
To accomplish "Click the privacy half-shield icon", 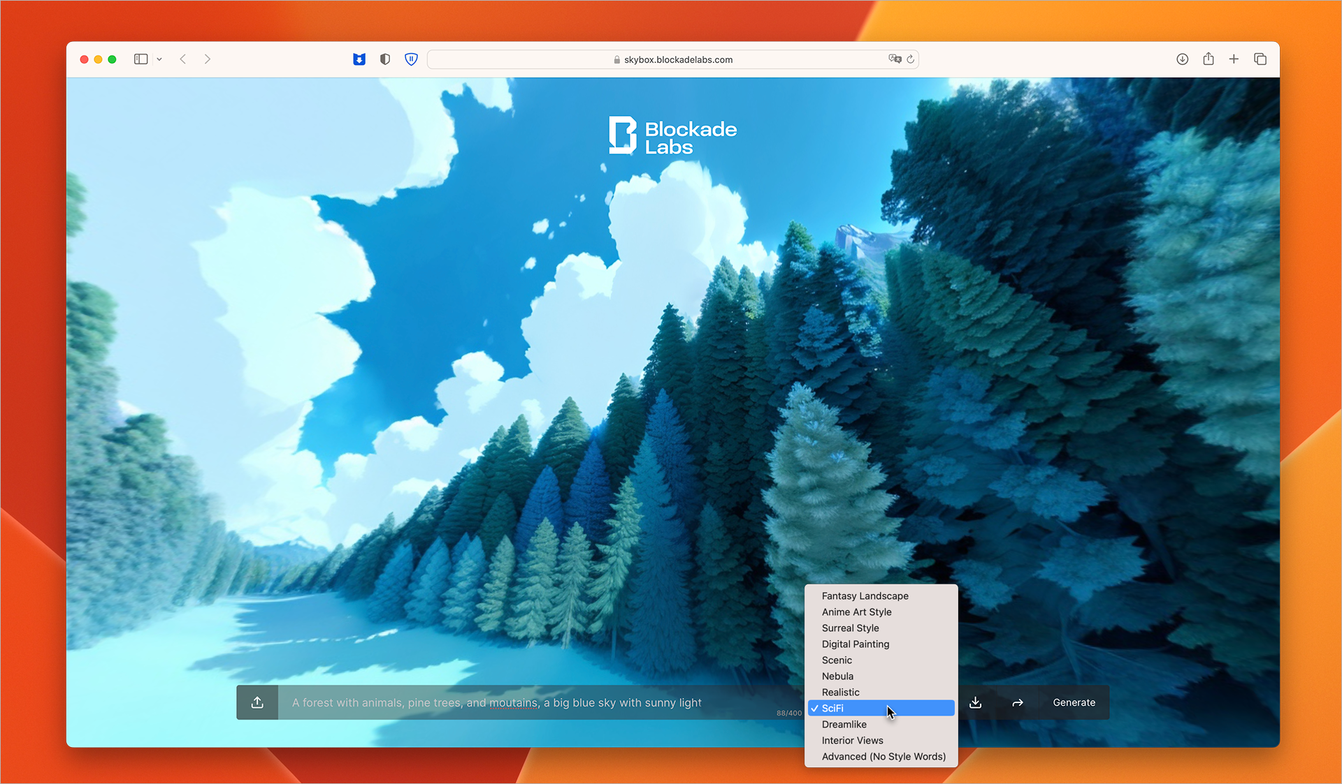I will point(384,59).
